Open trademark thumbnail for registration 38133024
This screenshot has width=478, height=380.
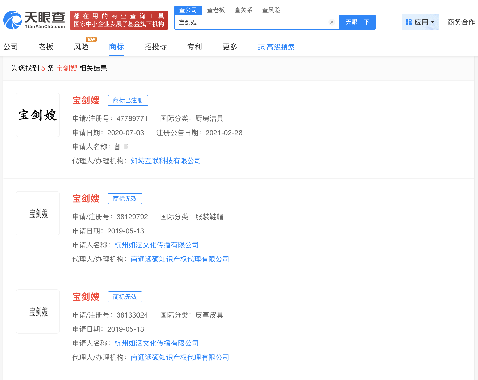[x=38, y=311]
